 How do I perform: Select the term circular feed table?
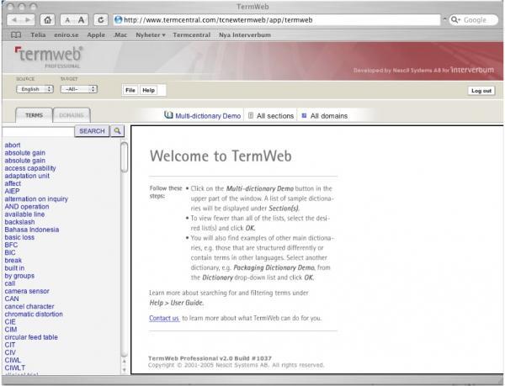click(x=31, y=337)
